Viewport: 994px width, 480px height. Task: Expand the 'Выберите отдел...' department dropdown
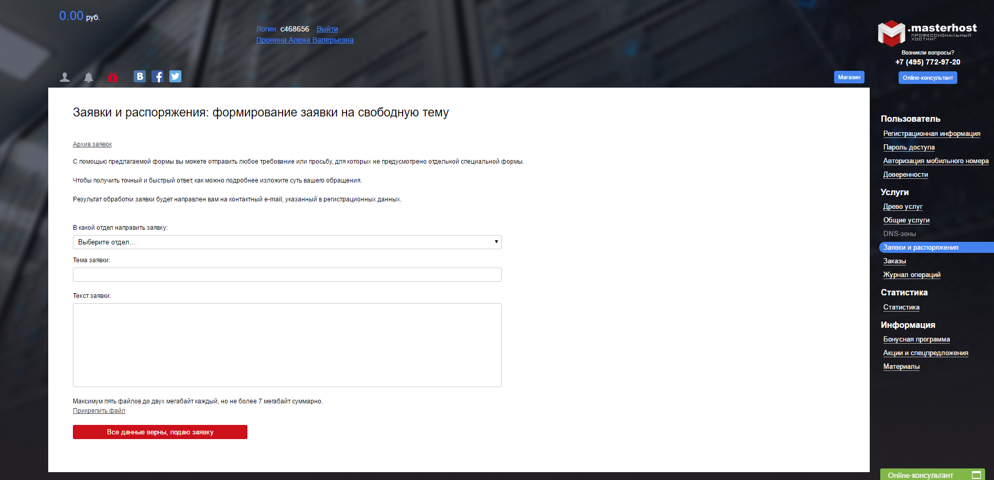(287, 242)
